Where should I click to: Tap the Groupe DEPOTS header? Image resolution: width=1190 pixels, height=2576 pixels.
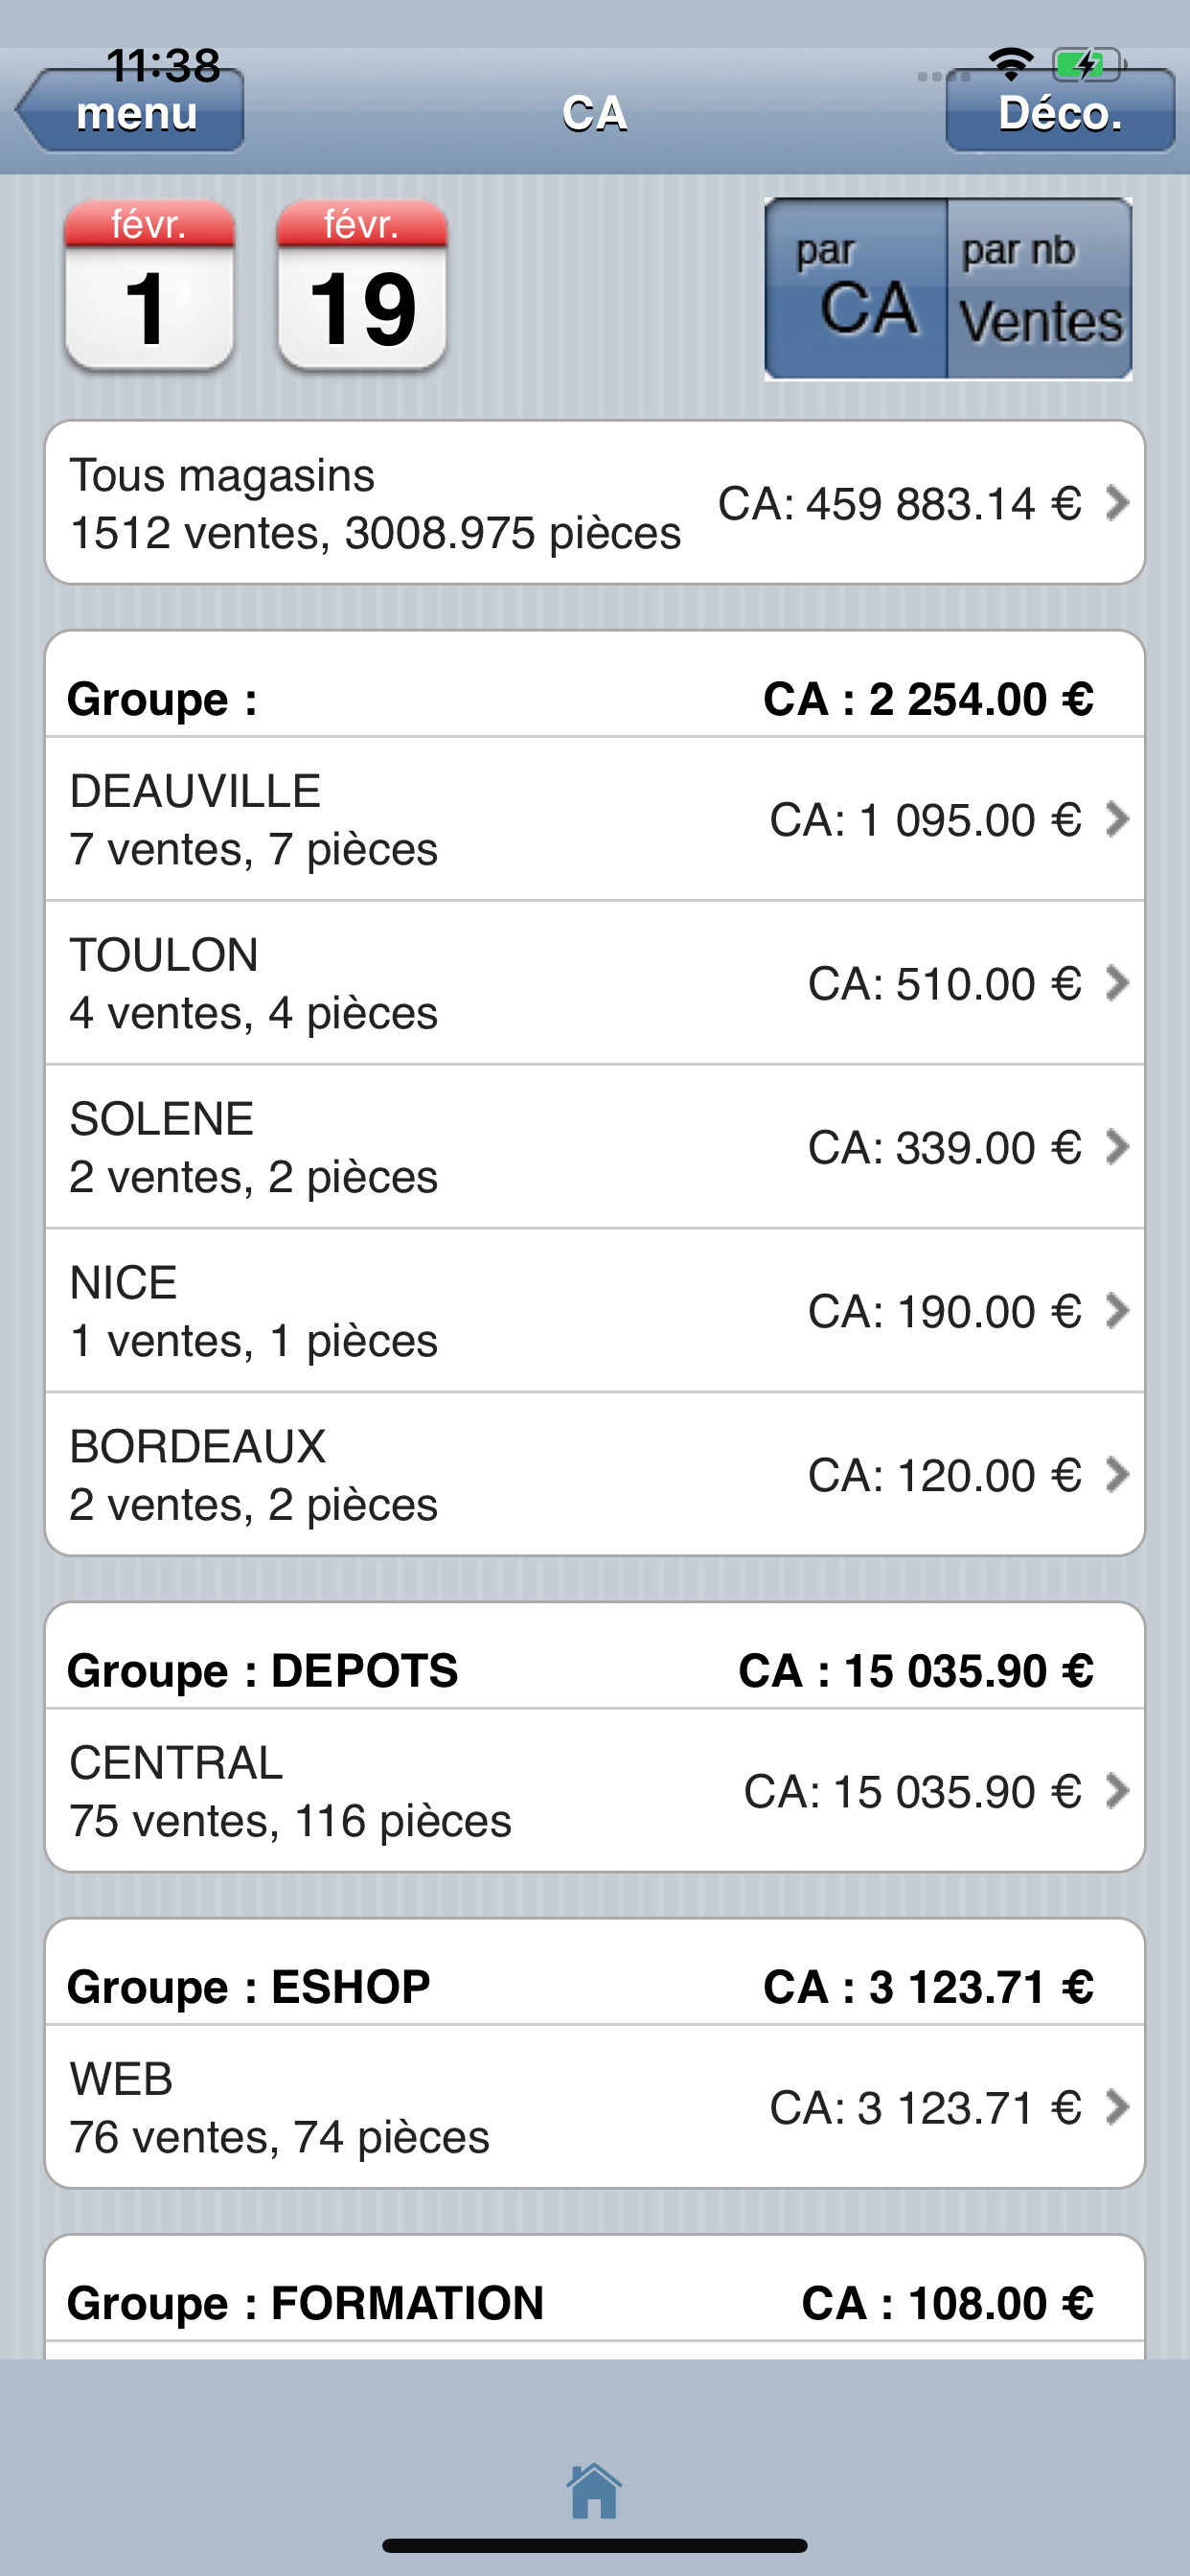tap(595, 1670)
